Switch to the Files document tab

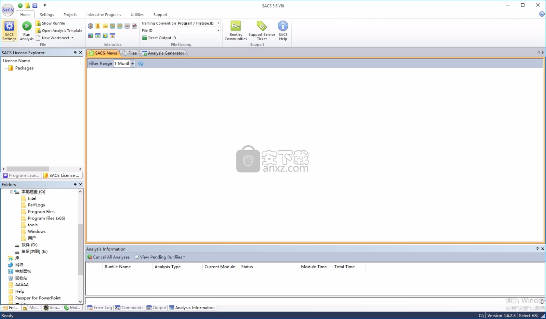(x=130, y=53)
